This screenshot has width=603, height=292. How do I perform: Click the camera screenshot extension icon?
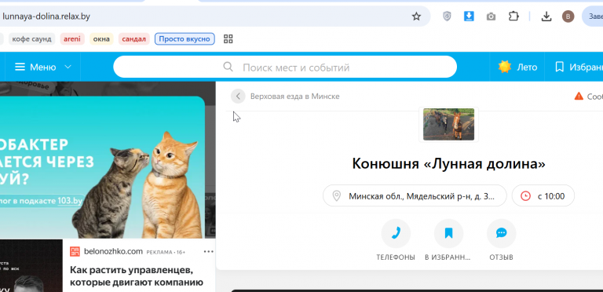pos(491,16)
